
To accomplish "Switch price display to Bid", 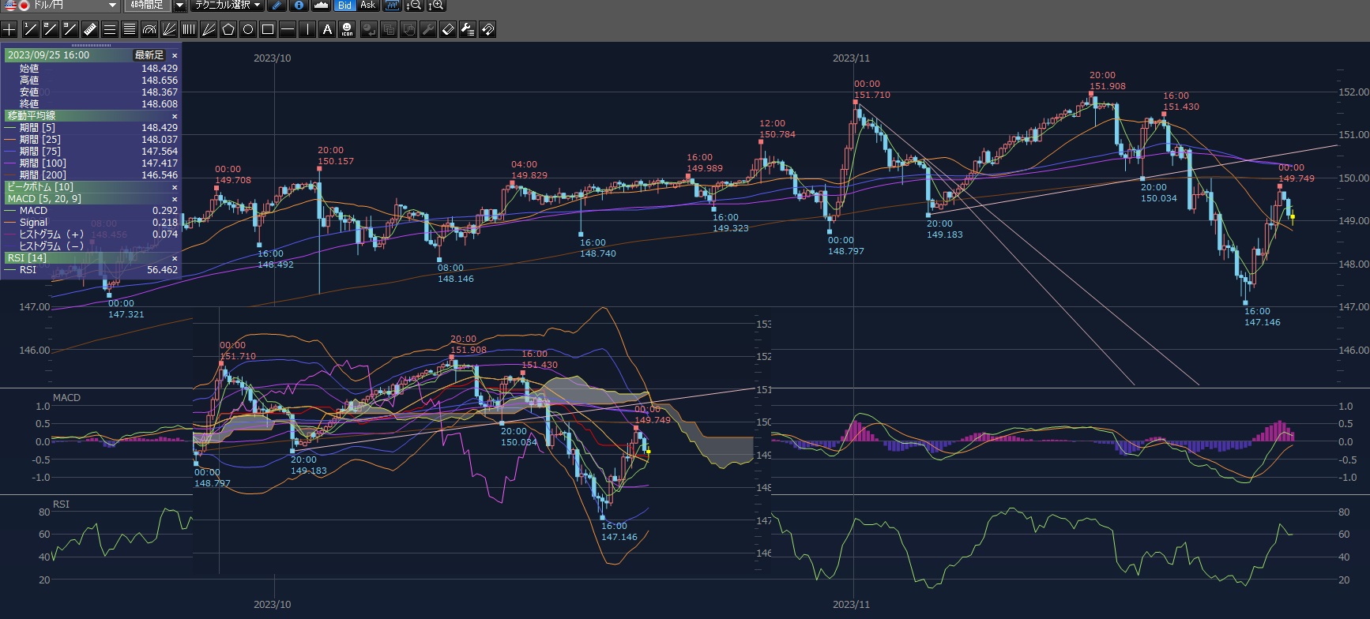I will tap(344, 6).
